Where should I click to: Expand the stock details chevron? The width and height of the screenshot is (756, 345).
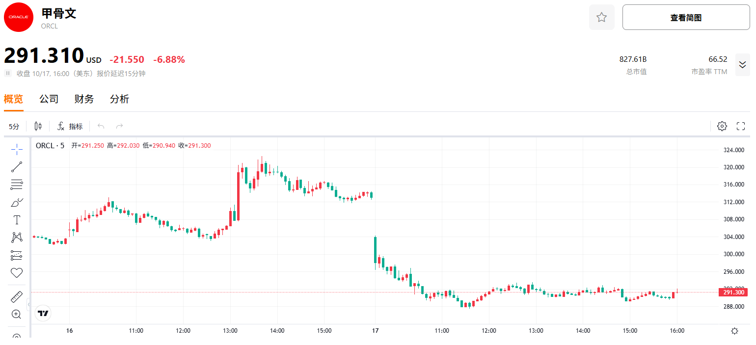tap(742, 65)
